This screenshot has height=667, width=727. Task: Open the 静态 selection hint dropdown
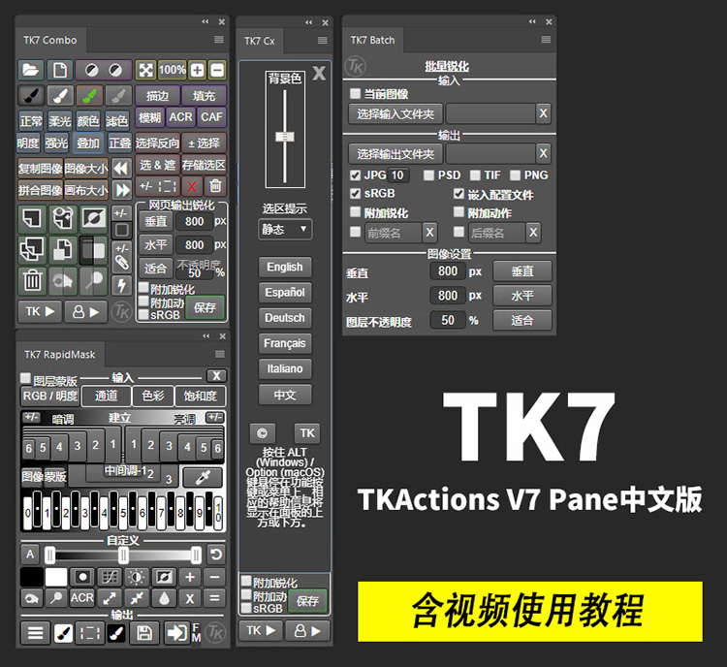[x=285, y=229]
